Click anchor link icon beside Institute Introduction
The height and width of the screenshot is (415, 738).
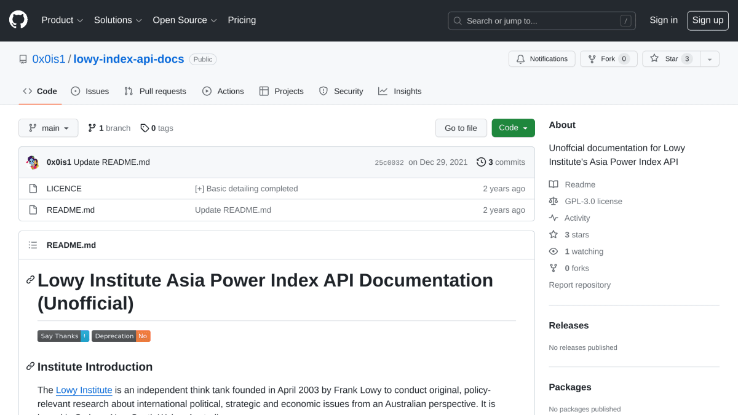point(30,366)
